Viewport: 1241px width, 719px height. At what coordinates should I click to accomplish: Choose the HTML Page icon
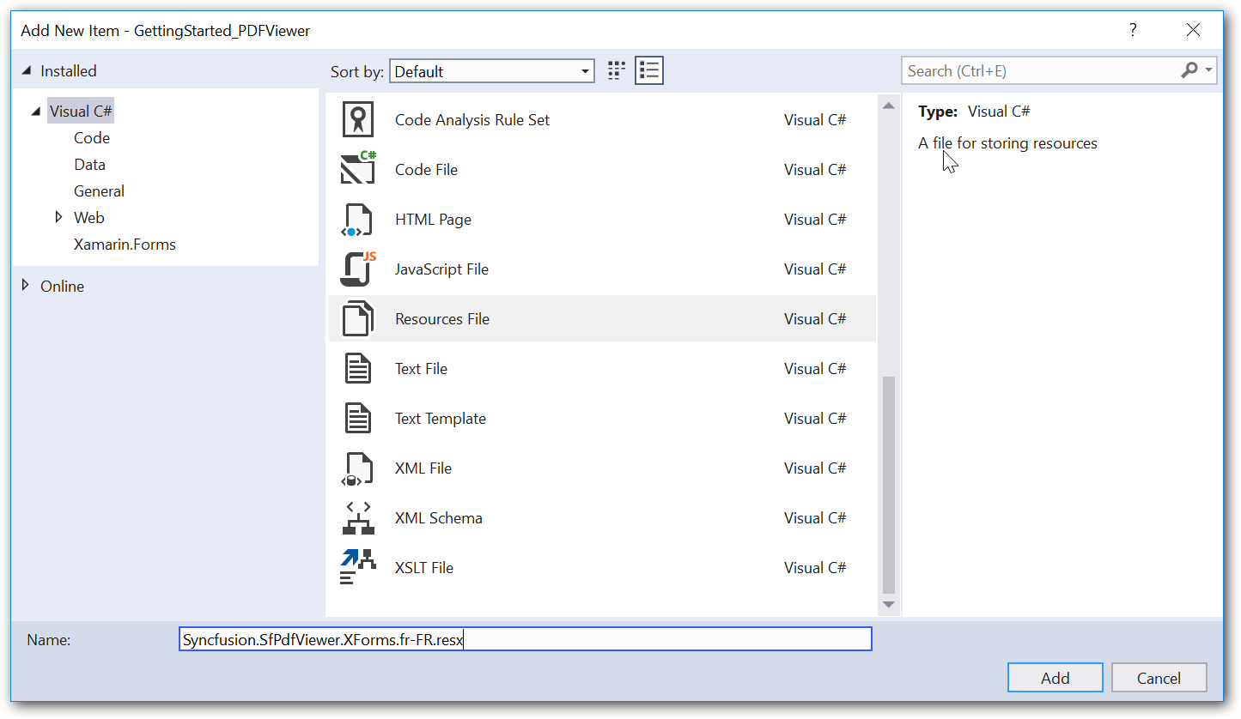pos(357,220)
